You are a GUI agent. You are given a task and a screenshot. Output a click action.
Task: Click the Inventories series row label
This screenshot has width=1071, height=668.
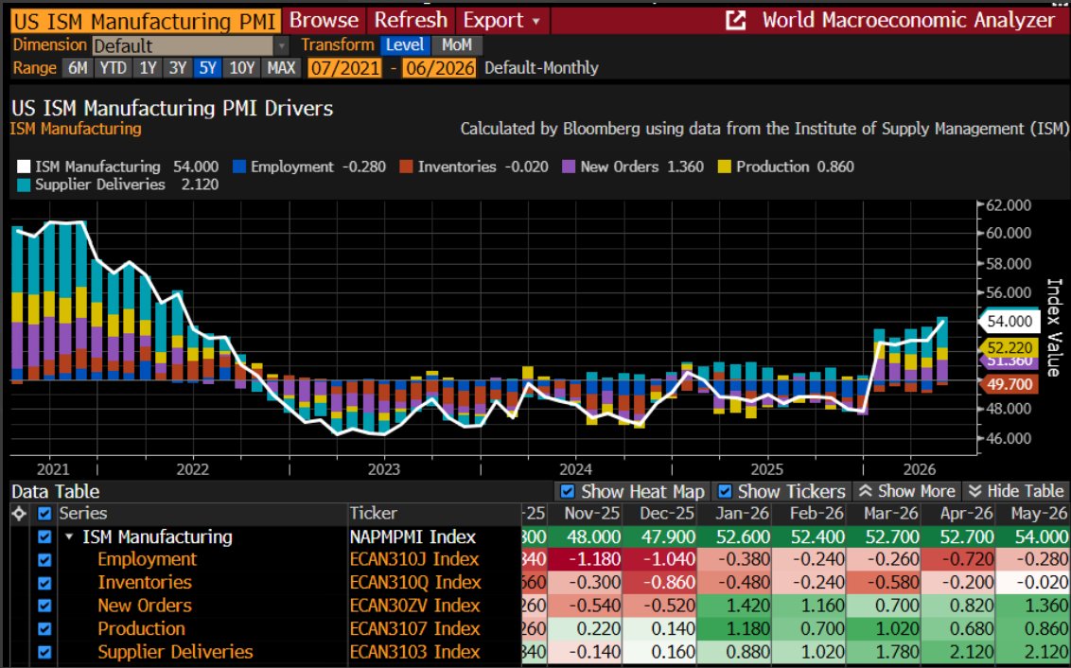pos(145,583)
